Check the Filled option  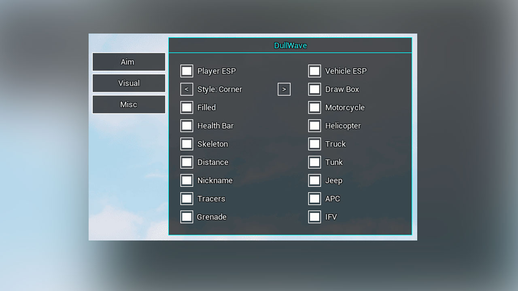click(x=187, y=108)
